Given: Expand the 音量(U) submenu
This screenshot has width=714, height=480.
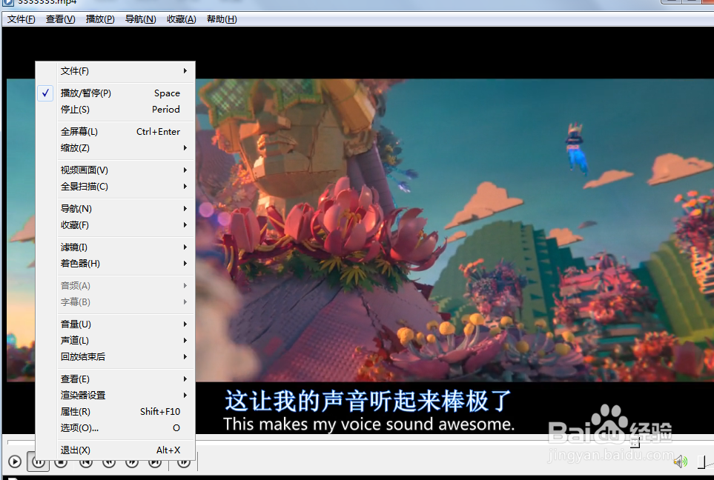Looking at the screenshot, I should (x=75, y=324).
